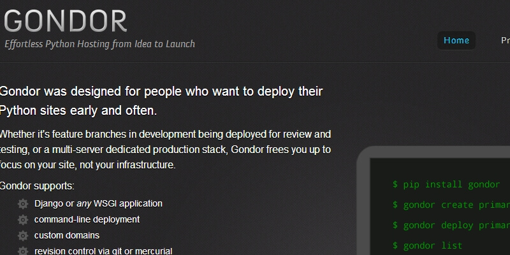Image resolution: width=510 pixels, height=255 pixels.
Task: Click the 'Gondor supports:' label
Action: 37,186
